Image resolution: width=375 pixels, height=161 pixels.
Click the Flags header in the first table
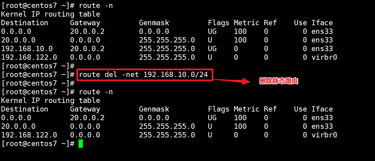click(219, 23)
